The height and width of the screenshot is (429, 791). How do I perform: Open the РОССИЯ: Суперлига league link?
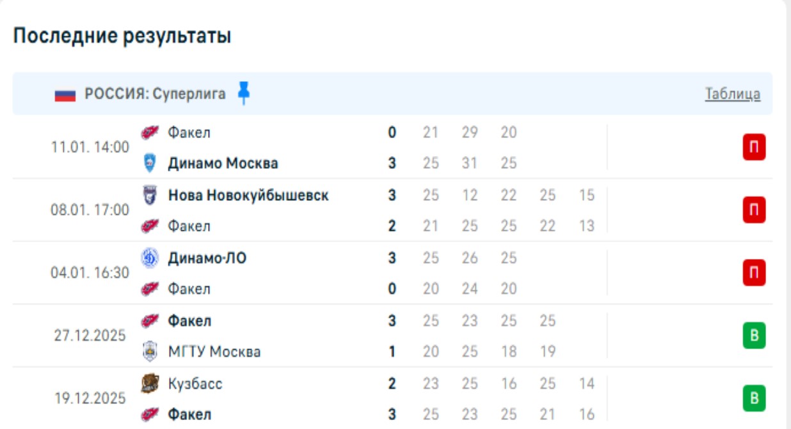155,94
